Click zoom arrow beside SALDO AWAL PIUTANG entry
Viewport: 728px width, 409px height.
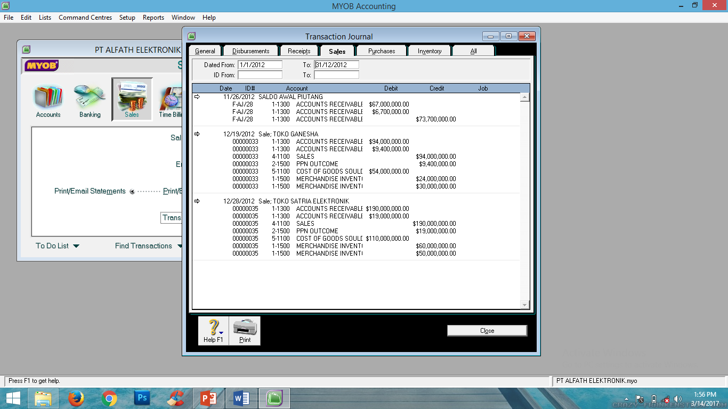pyautogui.click(x=197, y=96)
